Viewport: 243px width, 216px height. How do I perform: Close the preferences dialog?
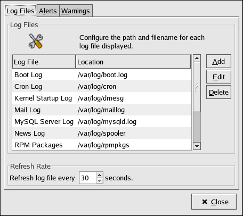(214, 202)
